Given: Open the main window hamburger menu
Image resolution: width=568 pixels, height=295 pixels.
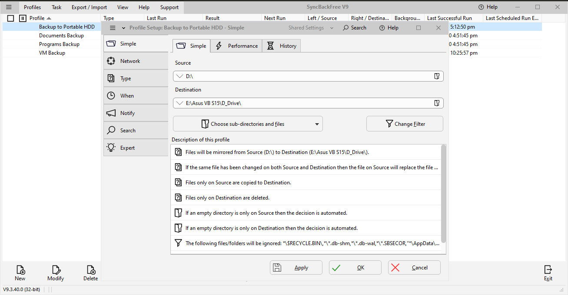Looking at the screenshot, I should (x=9, y=7).
